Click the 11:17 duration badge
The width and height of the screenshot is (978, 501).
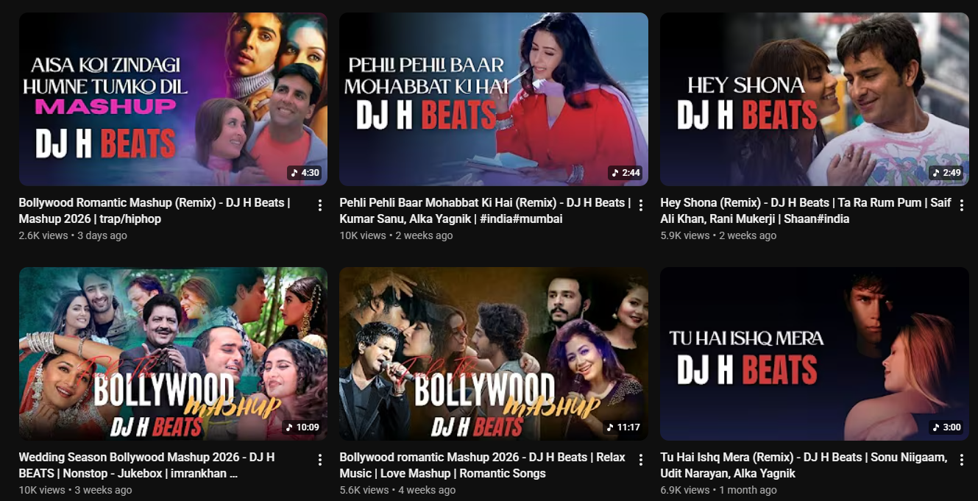[623, 427]
